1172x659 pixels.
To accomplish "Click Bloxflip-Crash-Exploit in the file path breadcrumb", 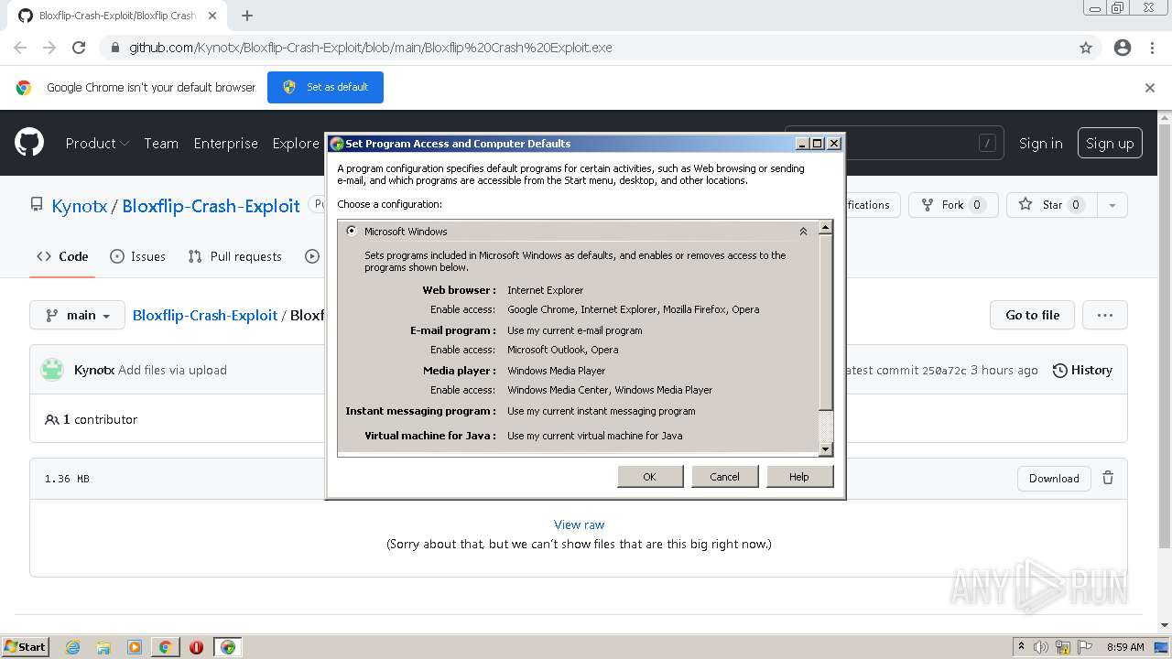I will (x=205, y=315).
